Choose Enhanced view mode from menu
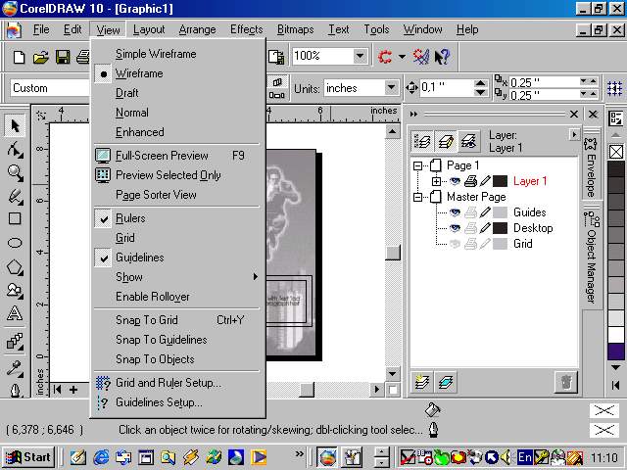627x470 pixels. click(139, 132)
